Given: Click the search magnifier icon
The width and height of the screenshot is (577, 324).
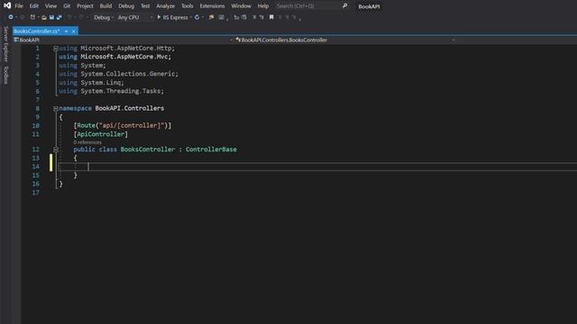Looking at the screenshot, I should coord(344,6).
